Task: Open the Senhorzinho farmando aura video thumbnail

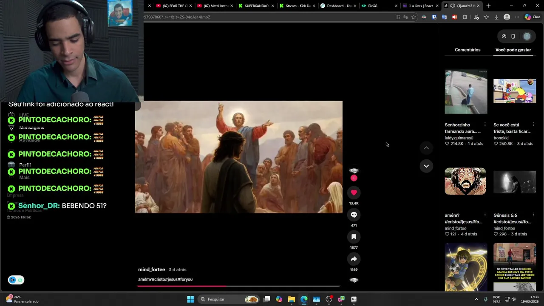Action: point(466,92)
